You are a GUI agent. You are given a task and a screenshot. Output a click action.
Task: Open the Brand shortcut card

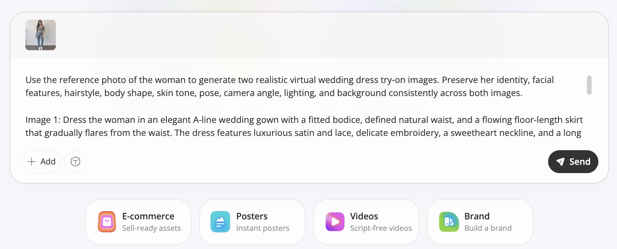(480, 222)
